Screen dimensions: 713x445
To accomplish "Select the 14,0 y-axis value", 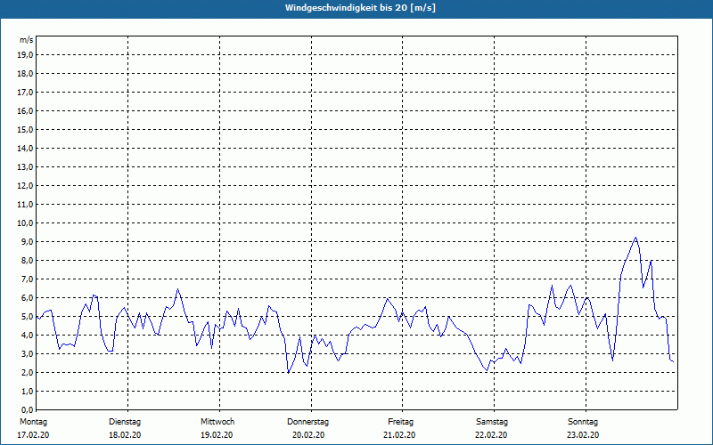I will coord(25,148).
